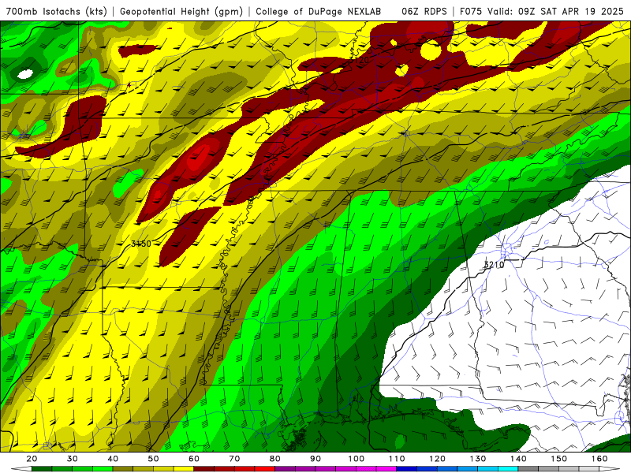
Task: Click the colorbar value 50
Action: click(x=153, y=459)
